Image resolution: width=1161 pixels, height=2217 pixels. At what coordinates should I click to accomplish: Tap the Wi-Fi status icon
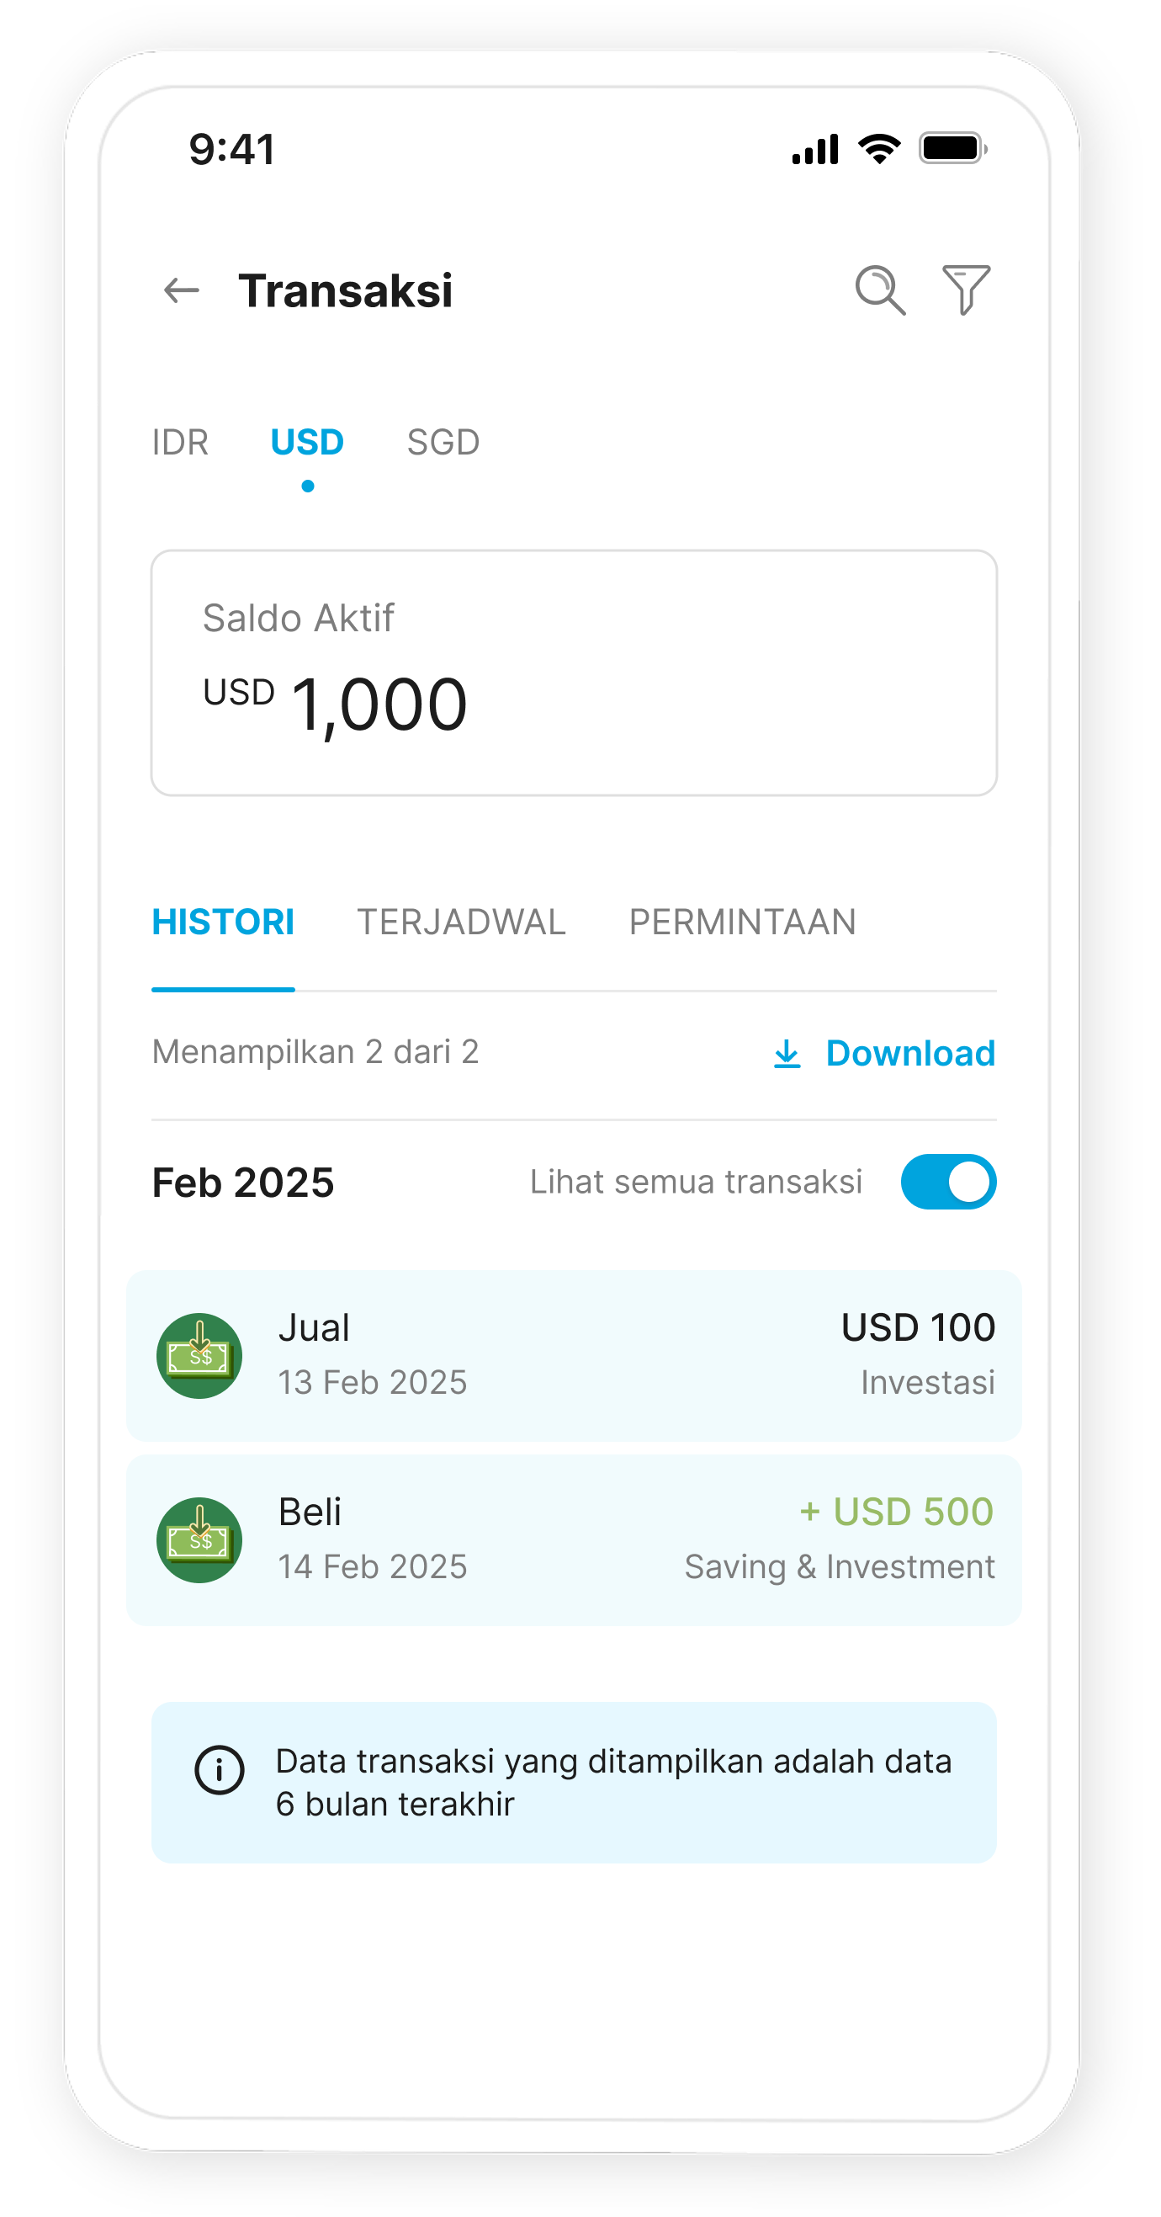879,149
